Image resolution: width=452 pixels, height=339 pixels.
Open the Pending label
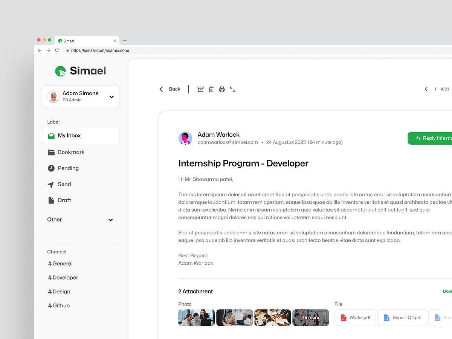coord(69,168)
